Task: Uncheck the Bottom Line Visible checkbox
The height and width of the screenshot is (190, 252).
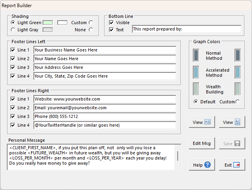Action: click(111, 23)
